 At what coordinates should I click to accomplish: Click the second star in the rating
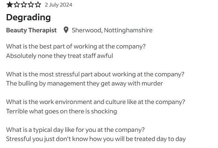pos(17,5)
